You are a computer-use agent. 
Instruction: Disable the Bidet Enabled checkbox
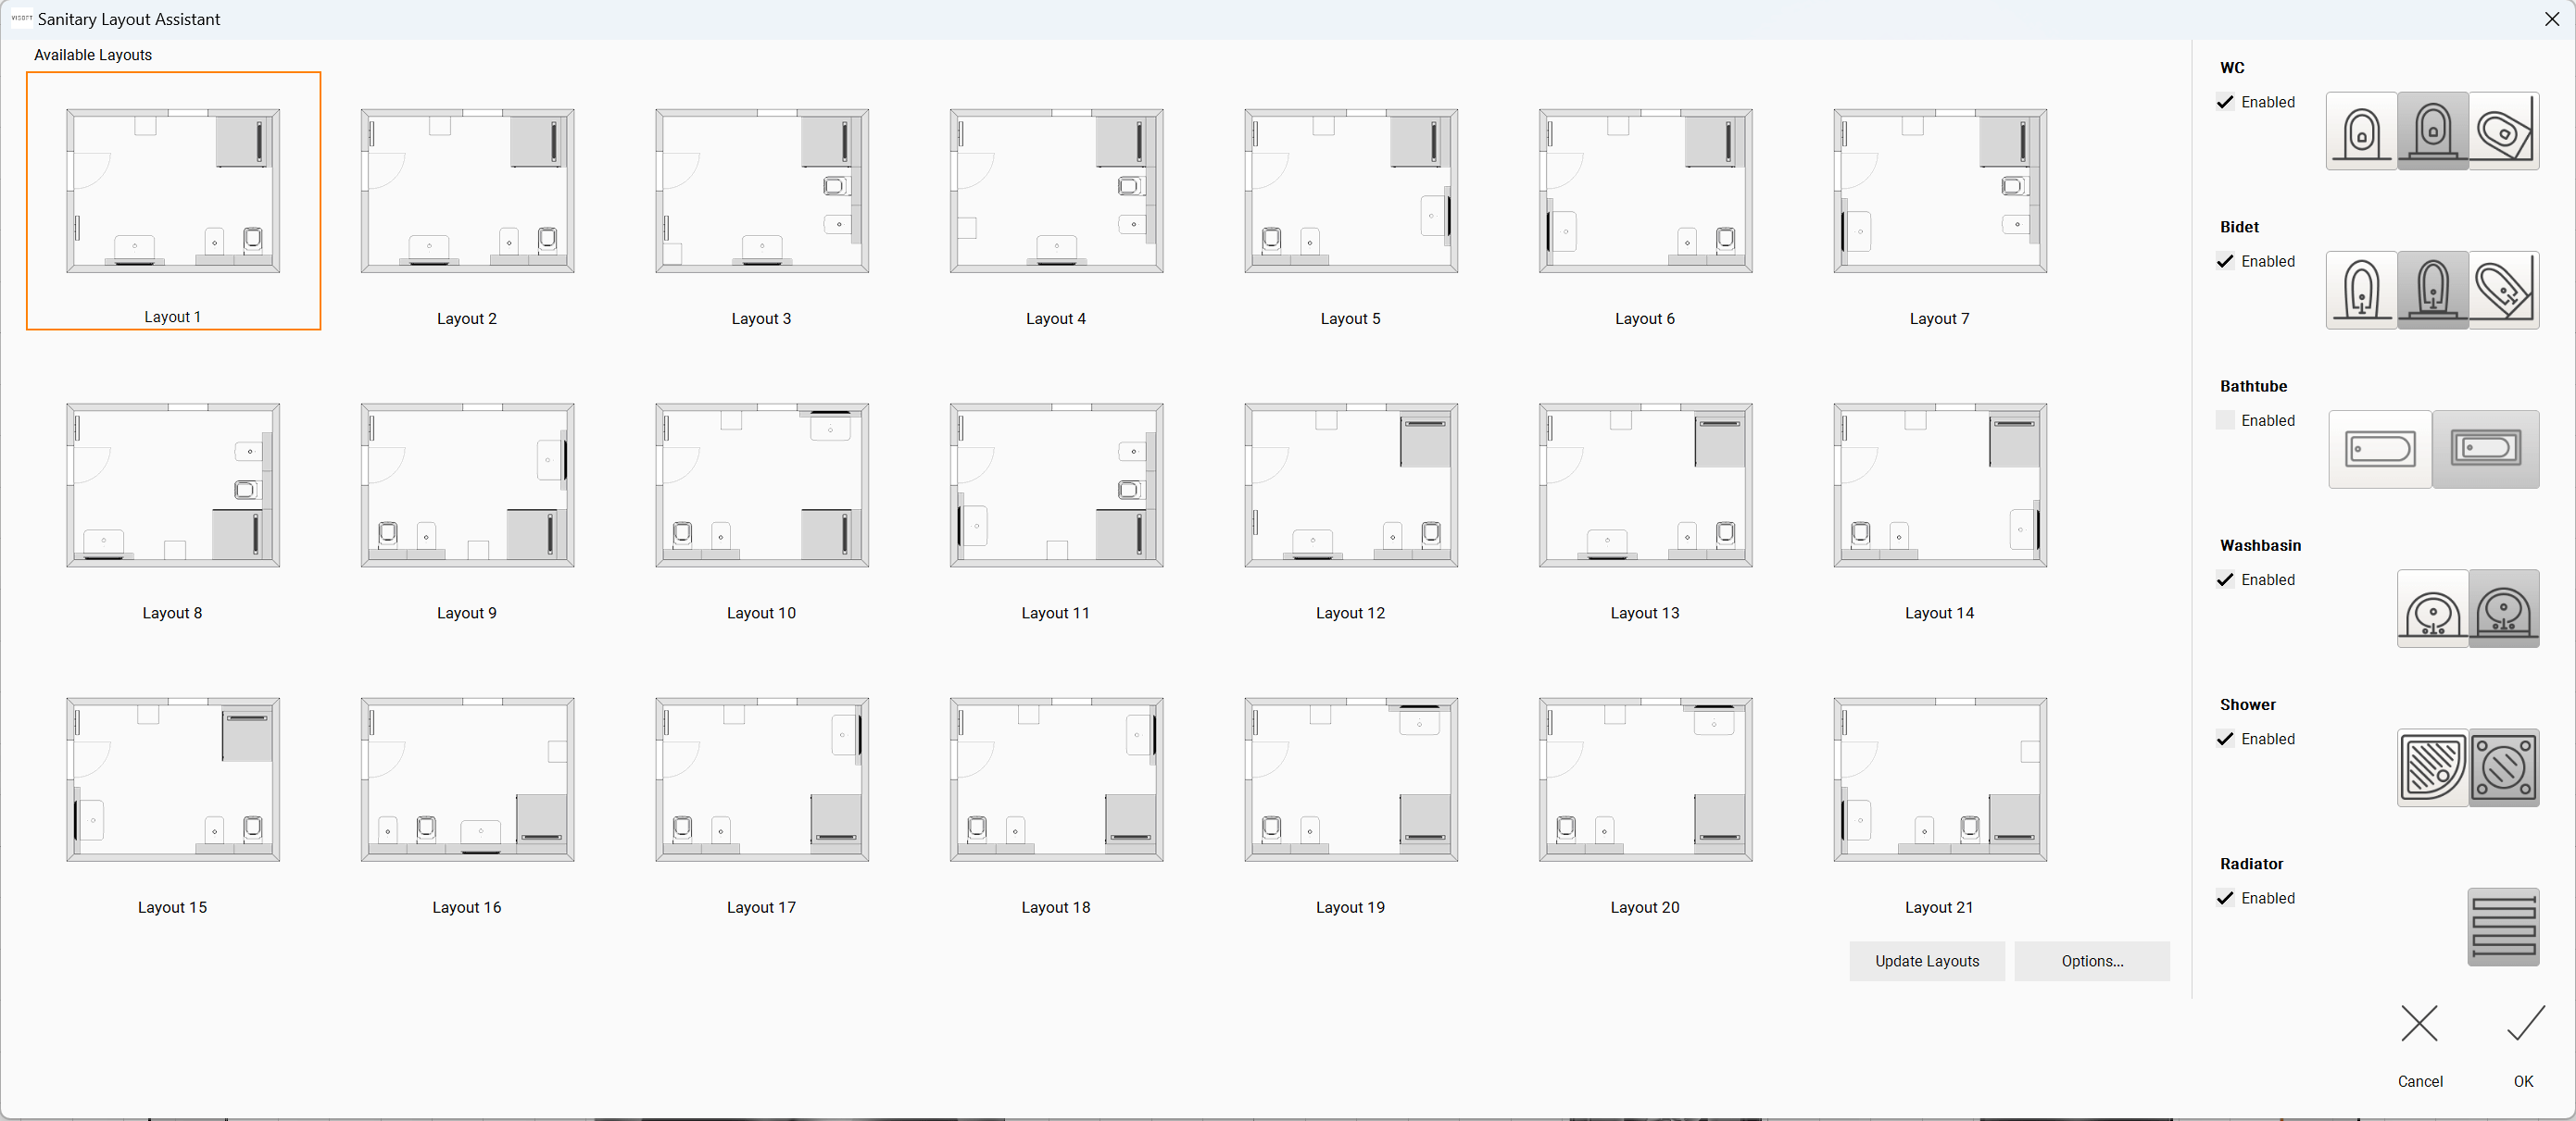[x=2225, y=261]
